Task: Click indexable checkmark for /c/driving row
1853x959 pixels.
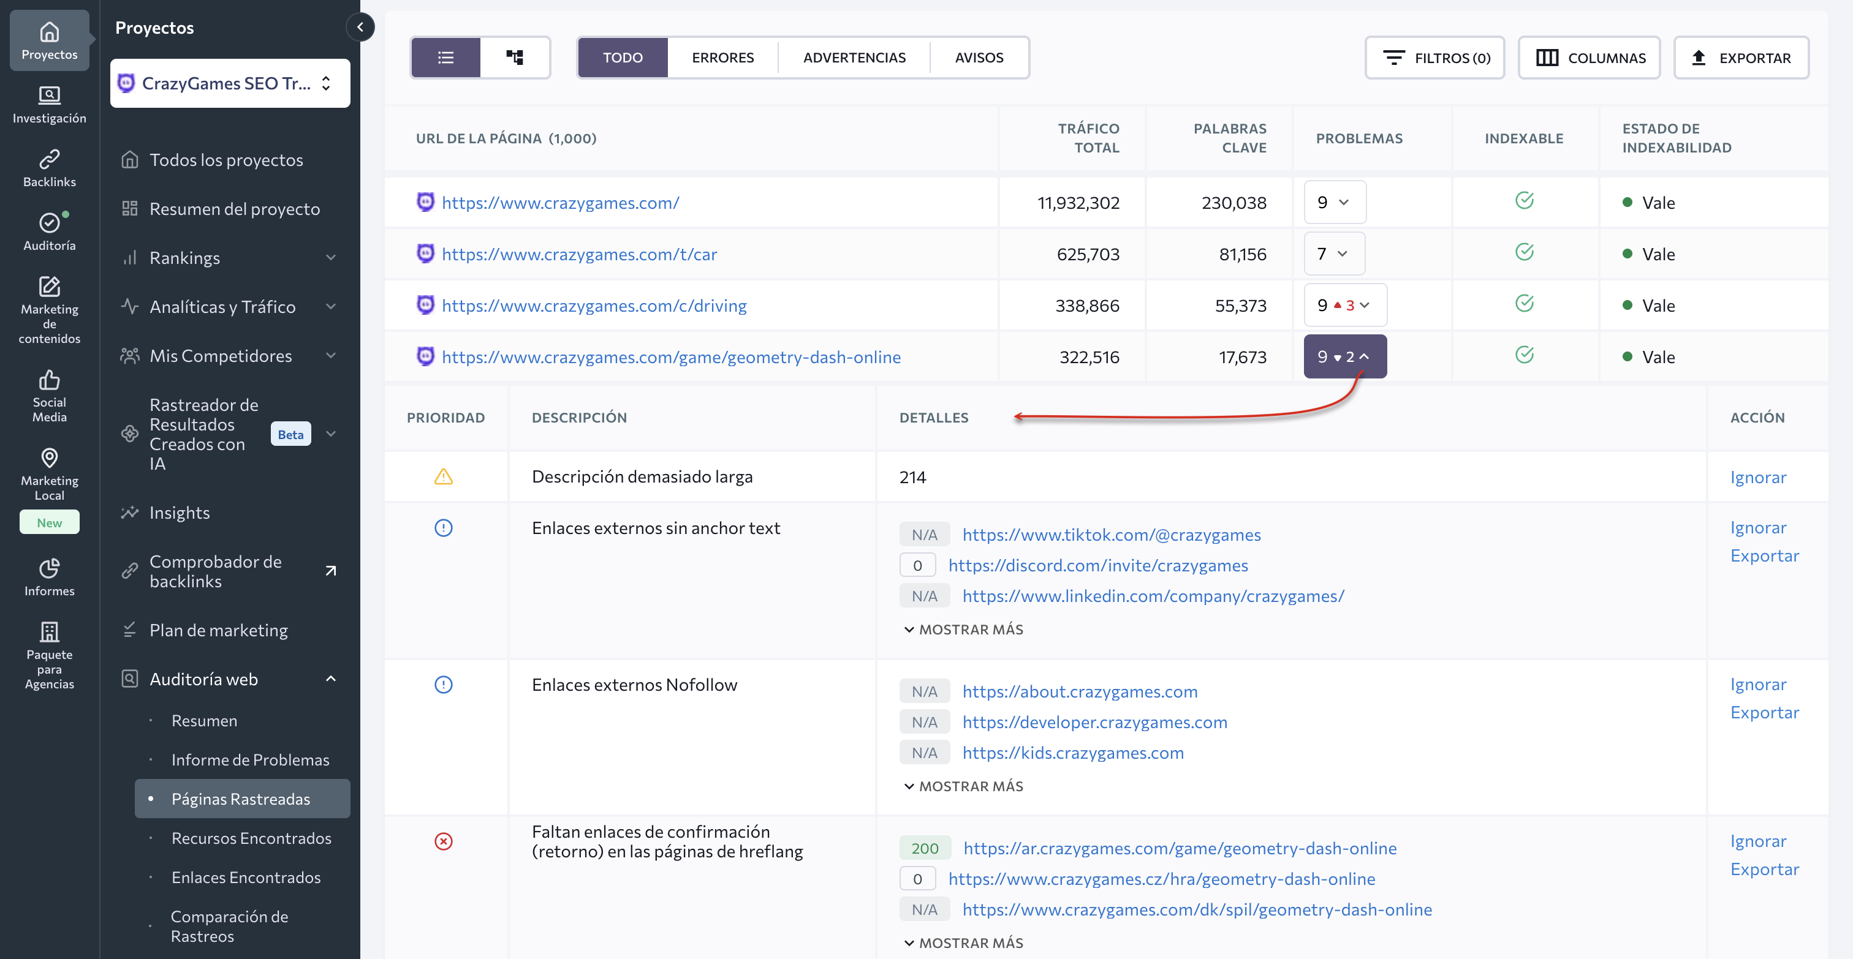Action: [1525, 303]
